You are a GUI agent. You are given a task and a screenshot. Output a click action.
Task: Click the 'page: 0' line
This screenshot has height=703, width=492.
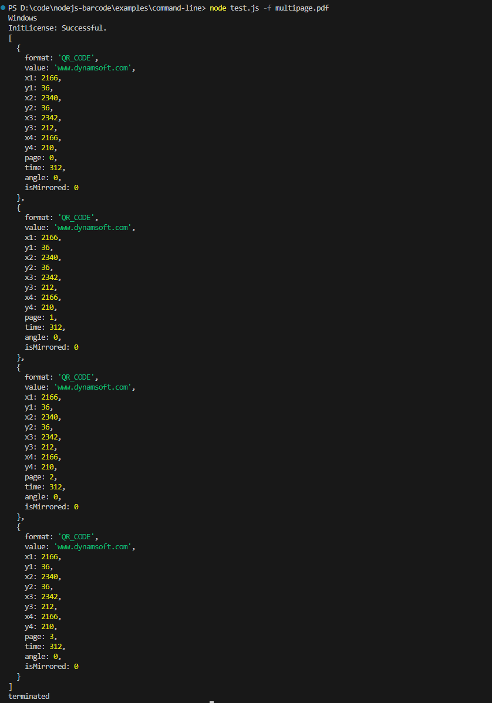point(41,158)
